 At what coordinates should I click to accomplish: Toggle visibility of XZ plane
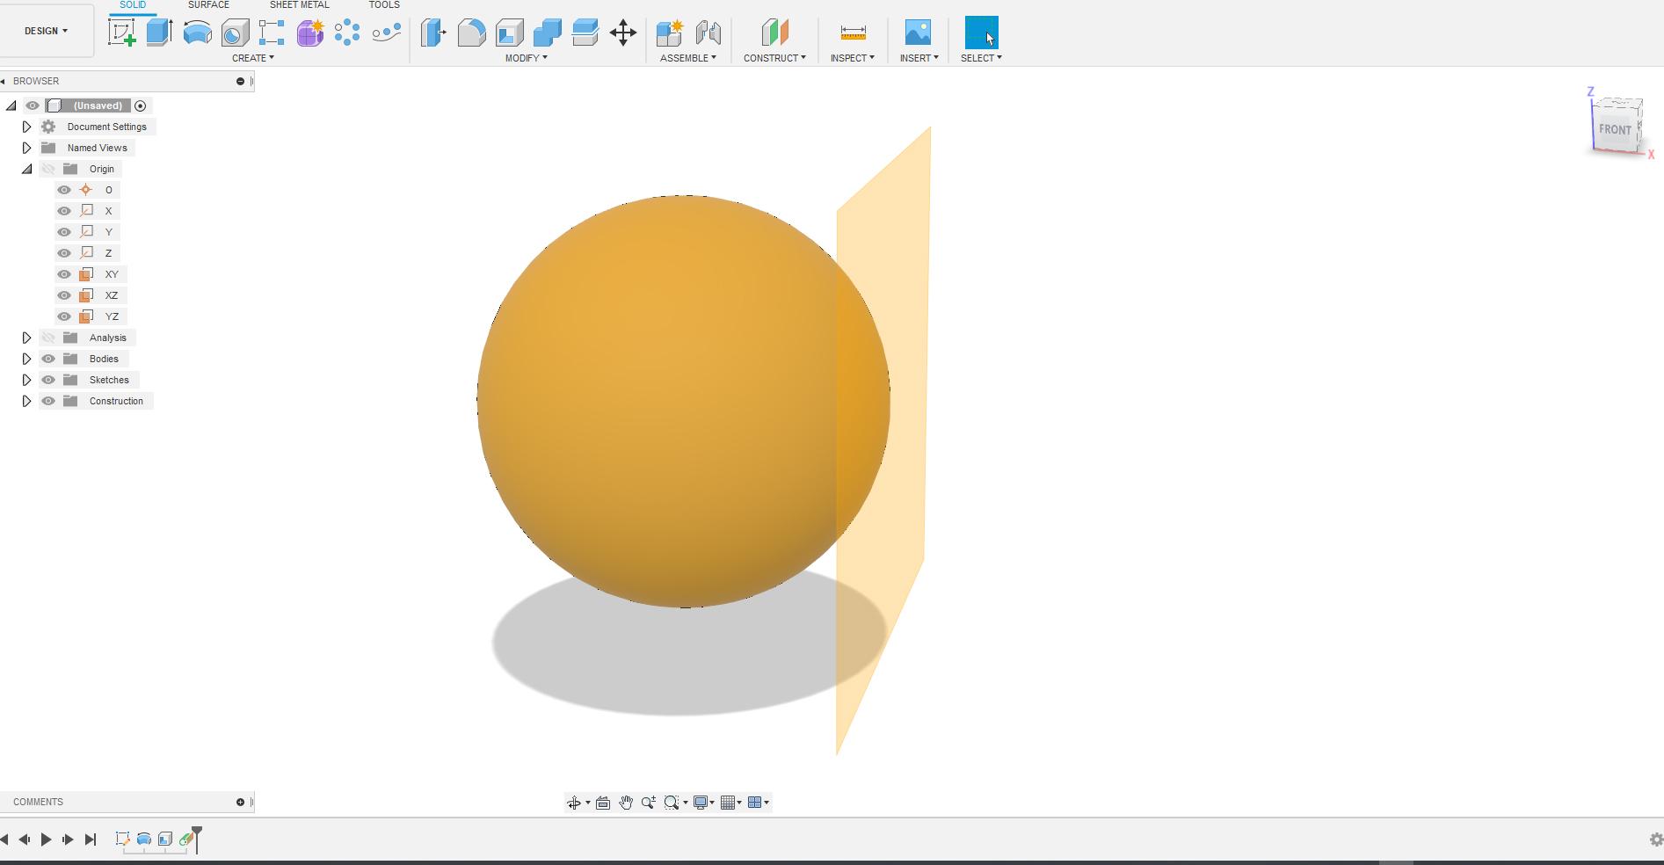[64, 295]
